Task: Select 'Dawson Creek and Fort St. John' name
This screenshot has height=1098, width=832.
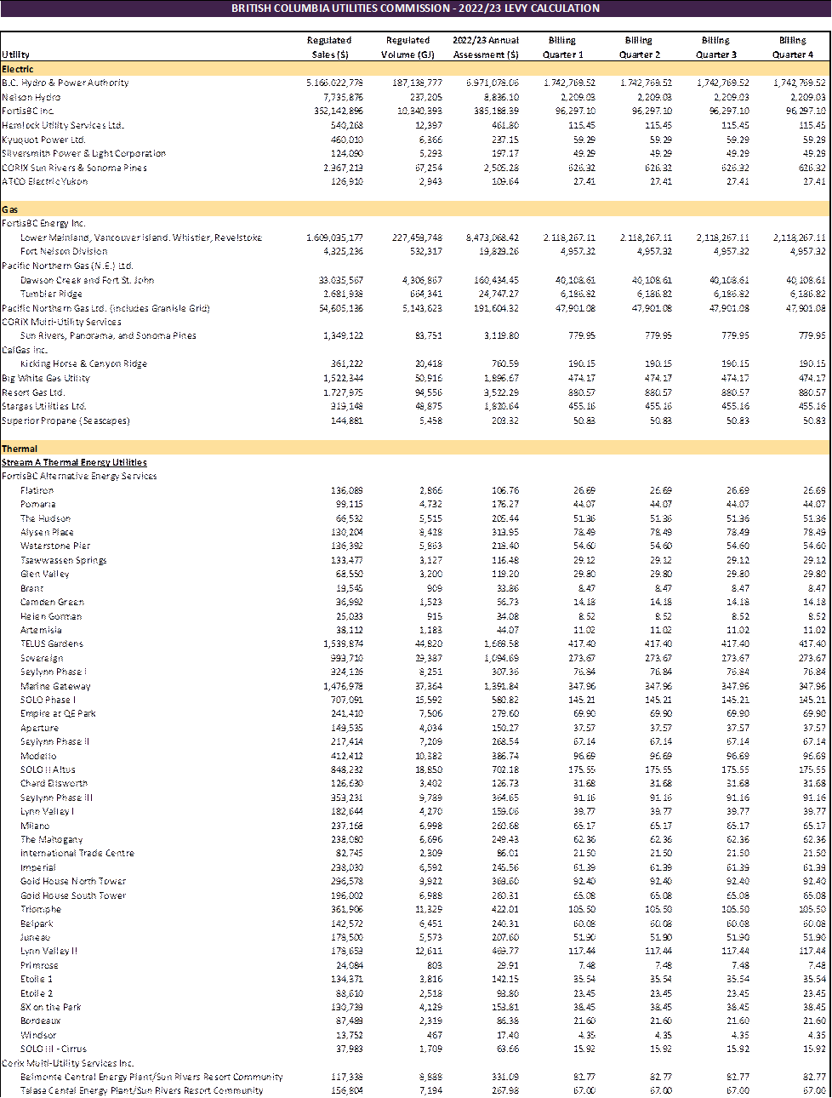Action: 88,280
